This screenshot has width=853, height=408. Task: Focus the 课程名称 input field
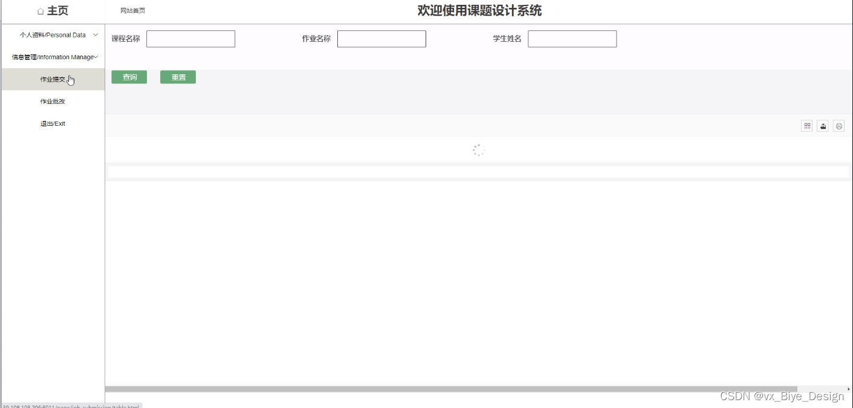pyautogui.click(x=190, y=39)
